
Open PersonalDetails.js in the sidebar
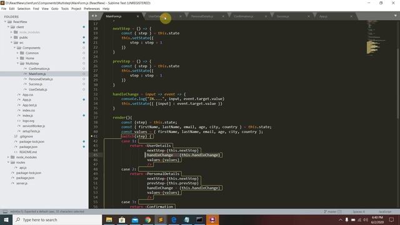coord(41,79)
